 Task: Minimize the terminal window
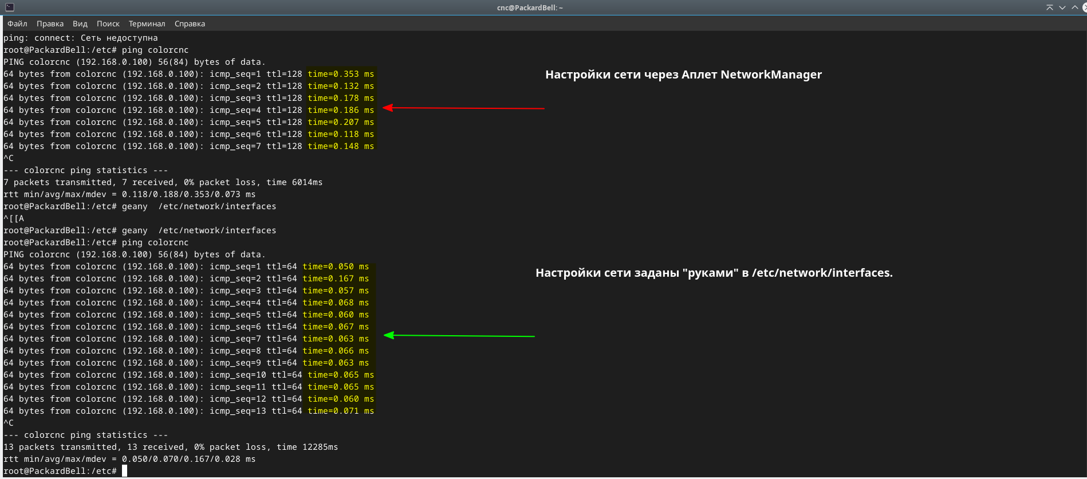[x=1062, y=7]
